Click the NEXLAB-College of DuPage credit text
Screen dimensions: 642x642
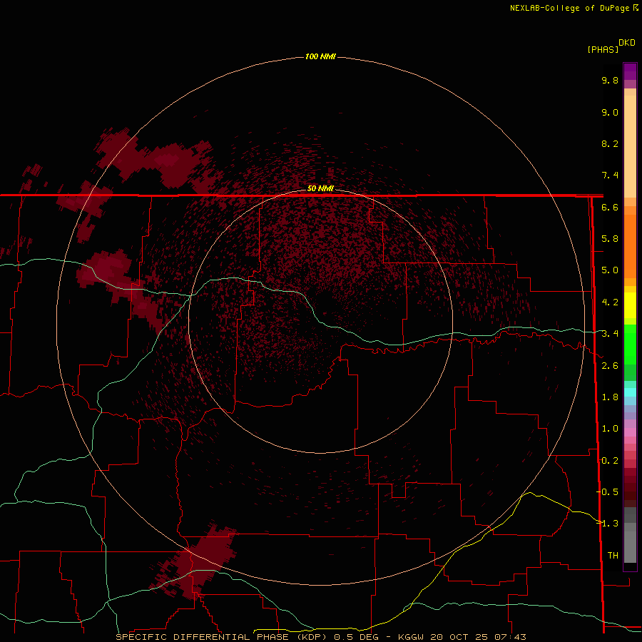[x=574, y=8]
